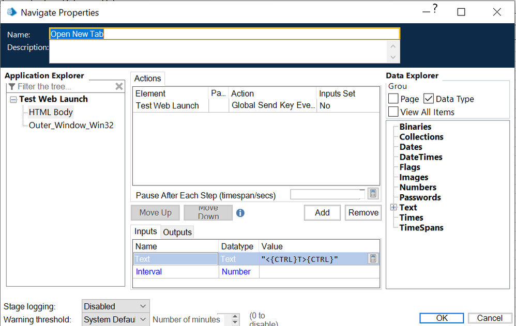The width and height of the screenshot is (516, 326).
Task: Switch to the Actions tab
Action: pyautogui.click(x=147, y=79)
